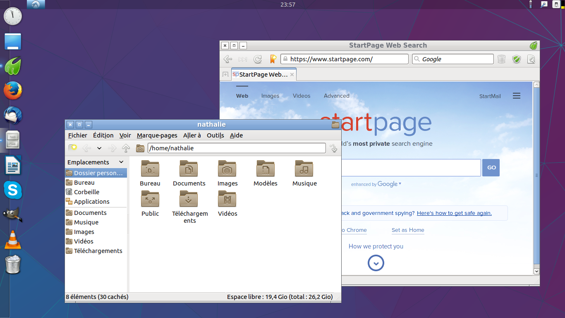
Task: Launch Skype from the dock
Action: click(x=13, y=190)
